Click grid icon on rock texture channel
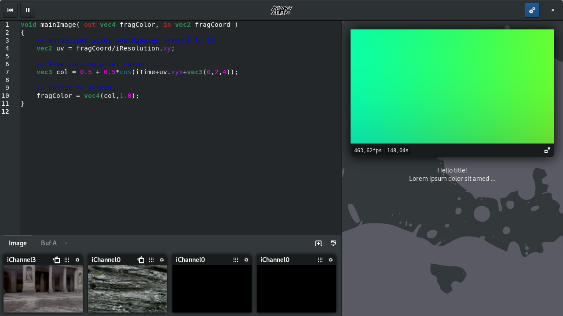This screenshot has height=316, width=563. (151, 260)
